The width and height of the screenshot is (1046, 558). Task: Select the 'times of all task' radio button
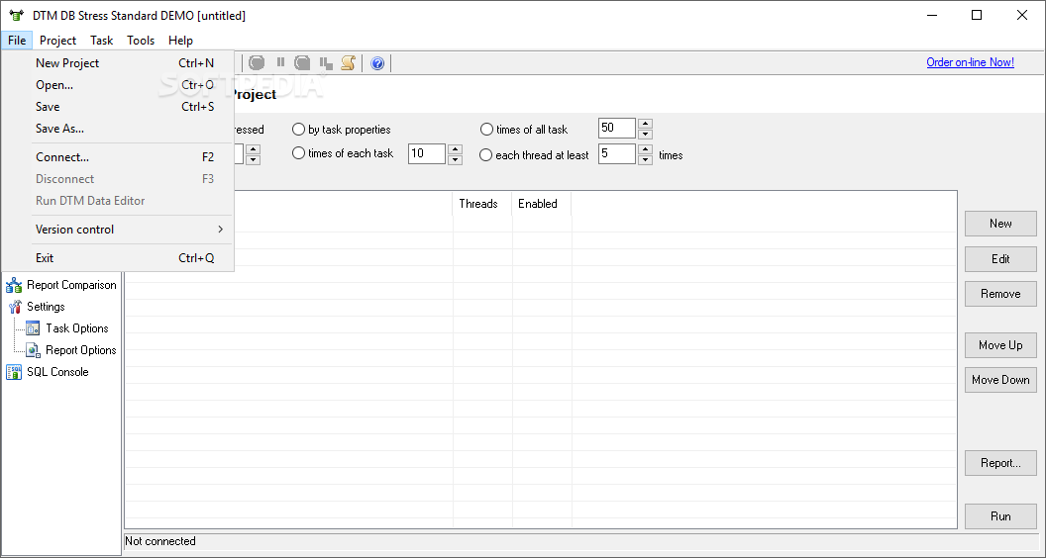coord(486,130)
